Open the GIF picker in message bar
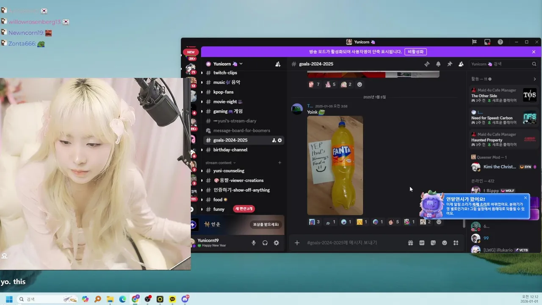The height and width of the screenshot is (305, 542). tap(422, 243)
